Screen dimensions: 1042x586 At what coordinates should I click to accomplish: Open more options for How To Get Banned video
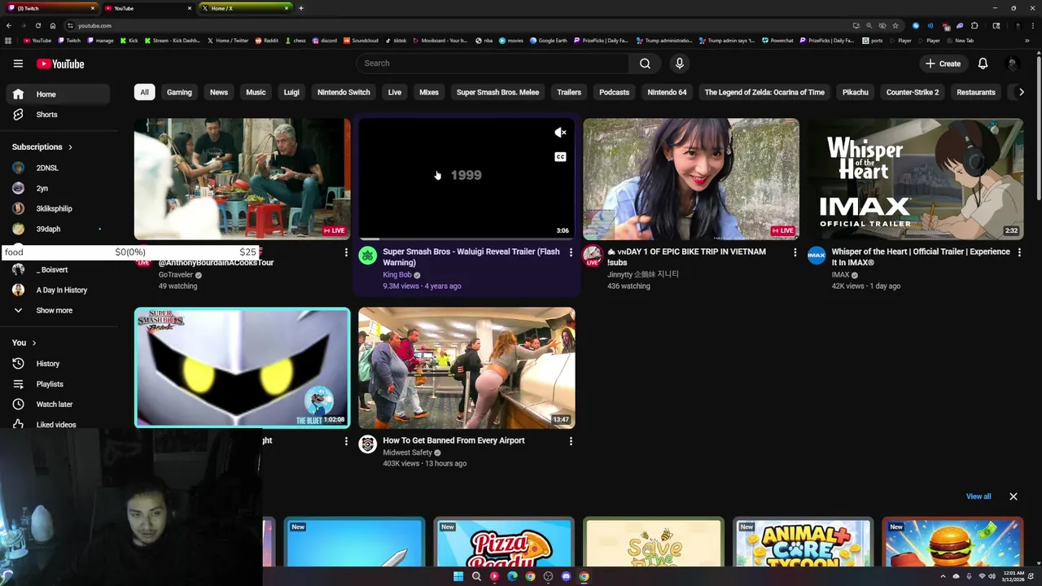pos(571,441)
